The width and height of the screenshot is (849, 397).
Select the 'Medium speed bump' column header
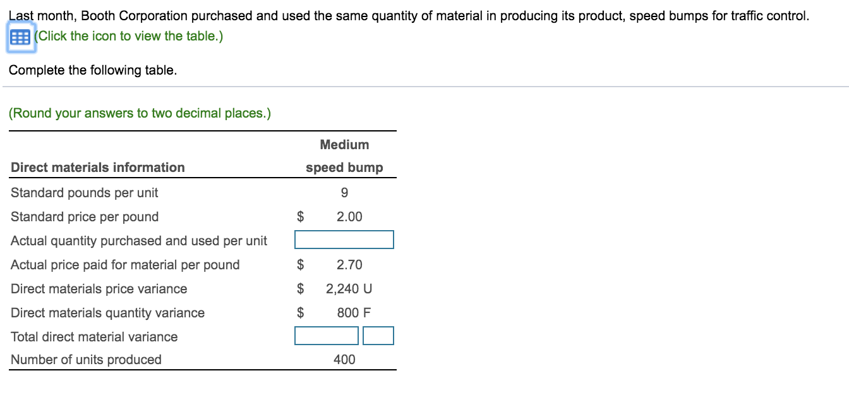click(x=344, y=156)
